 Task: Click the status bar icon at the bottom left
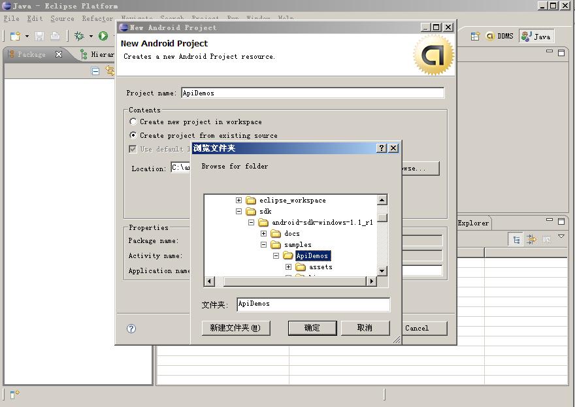14,394
